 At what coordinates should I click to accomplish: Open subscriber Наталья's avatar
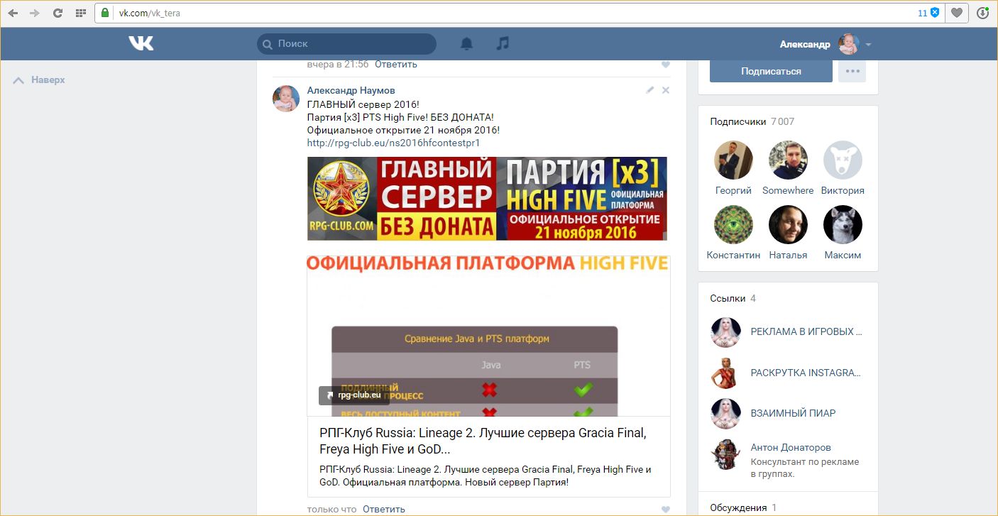click(788, 224)
